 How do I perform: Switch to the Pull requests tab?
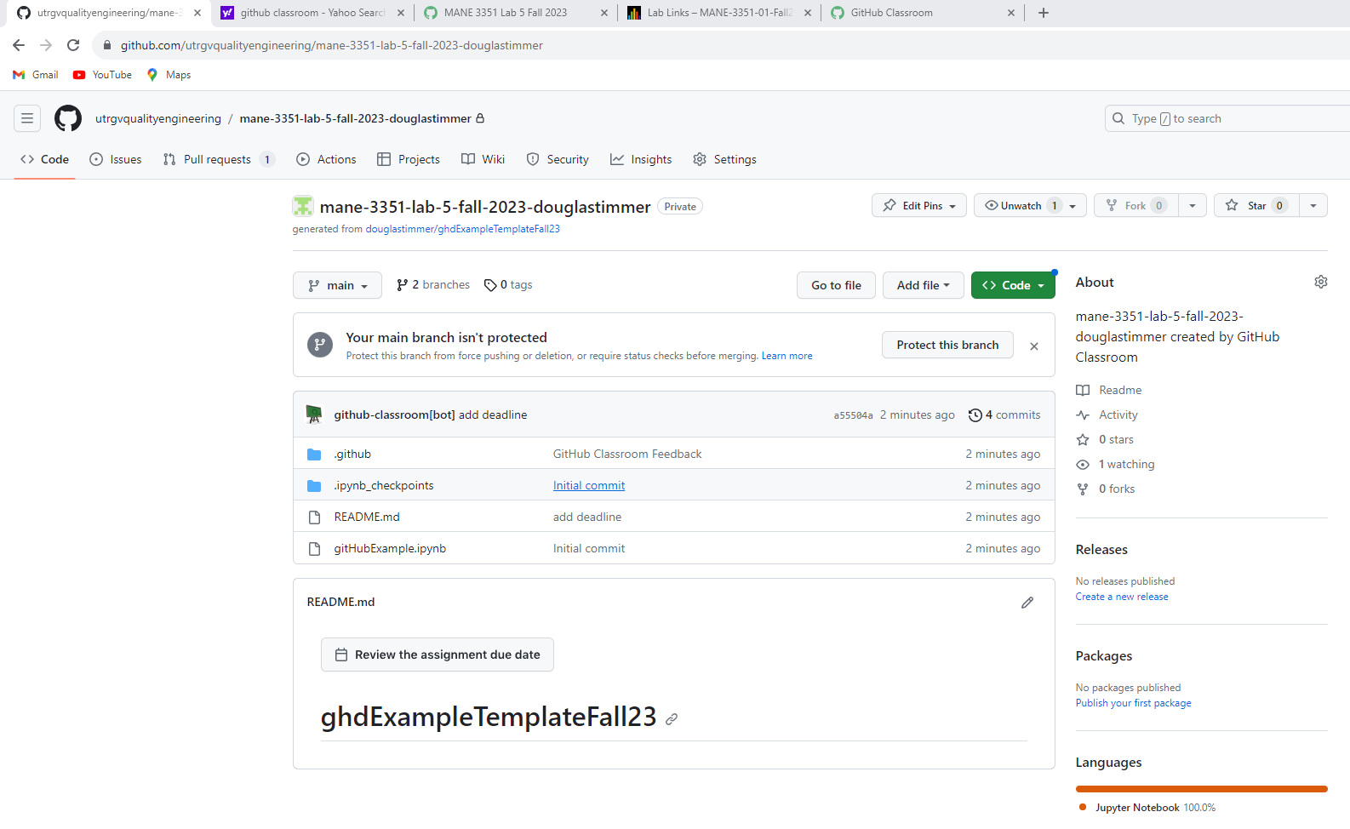[217, 159]
